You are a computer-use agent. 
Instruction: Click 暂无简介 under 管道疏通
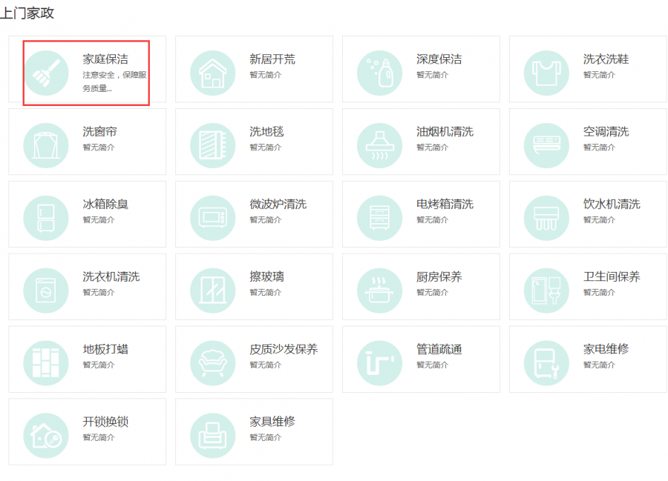click(433, 365)
